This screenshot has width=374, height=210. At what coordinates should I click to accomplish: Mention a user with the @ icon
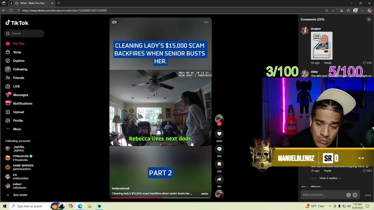(x=349, y=195)
